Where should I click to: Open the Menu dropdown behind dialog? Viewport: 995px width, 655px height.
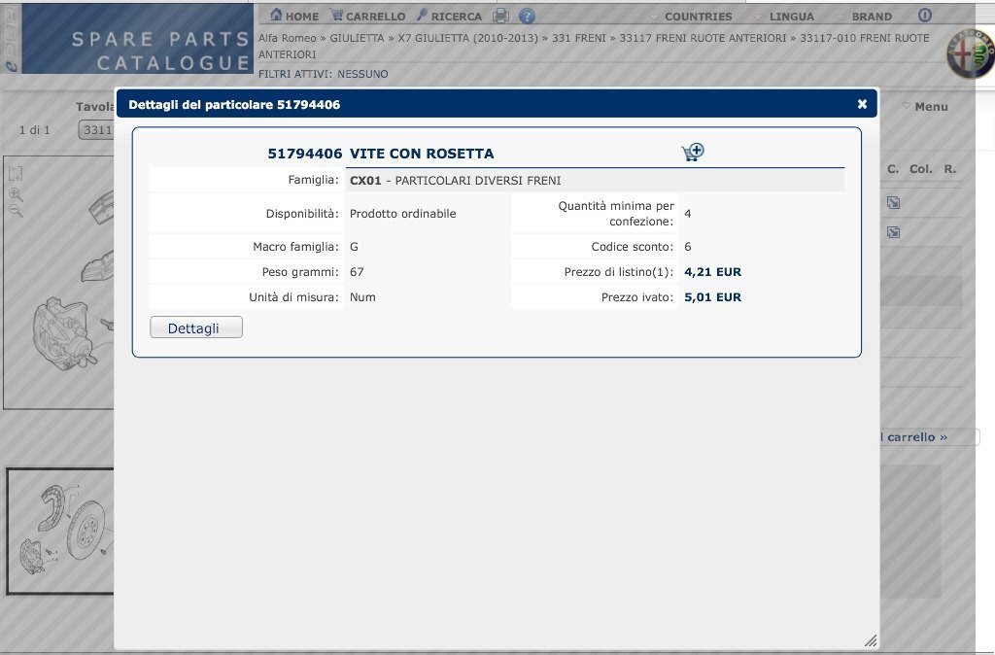925,107
